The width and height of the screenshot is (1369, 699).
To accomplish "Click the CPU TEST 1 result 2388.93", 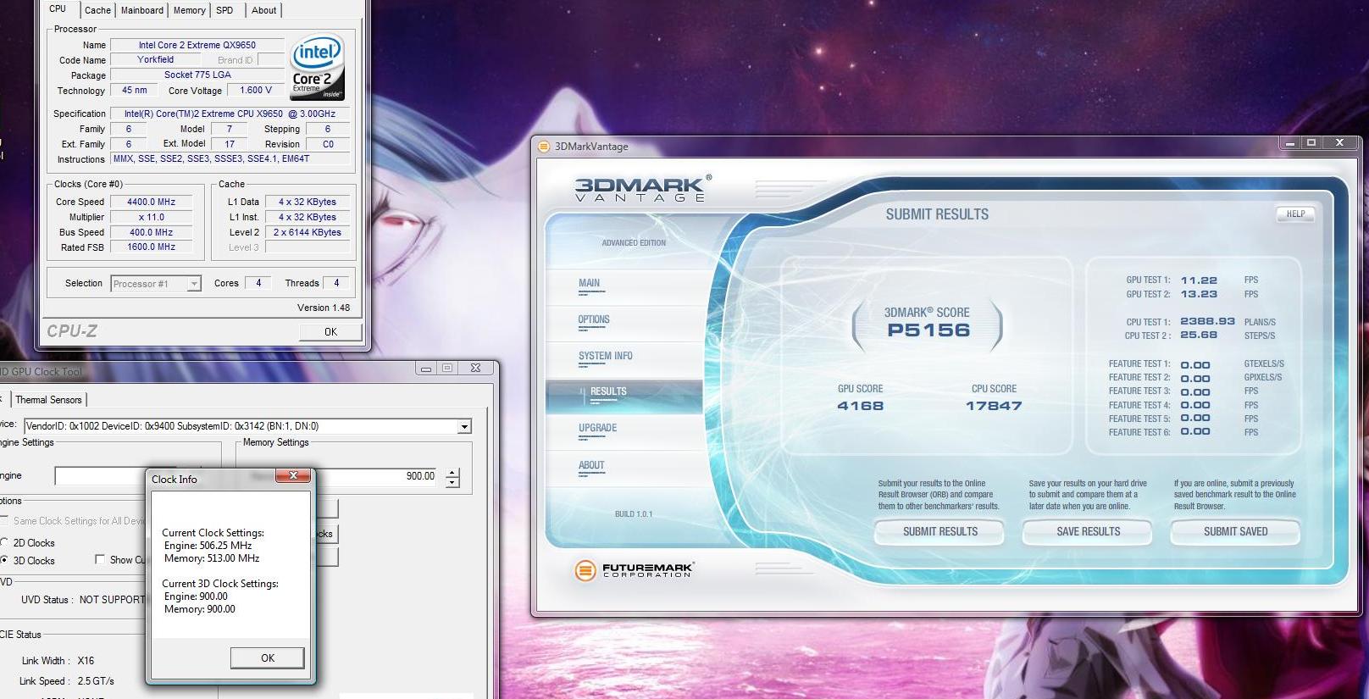I will point(1208,322).
